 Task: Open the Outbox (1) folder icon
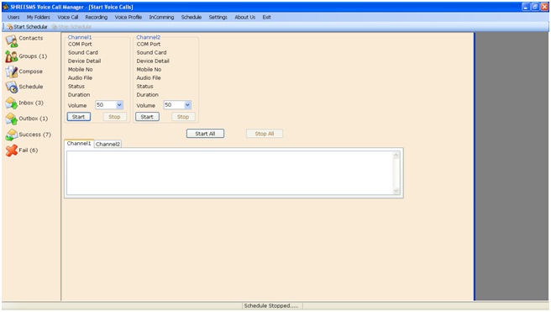click(x=12, y=119)
